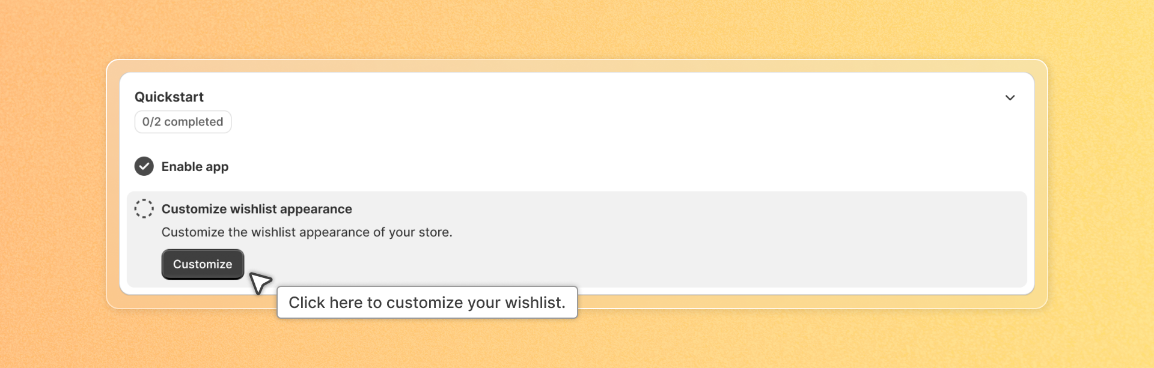Click the gray highlighted Customize wishlist step panel

tap(577, 240)
